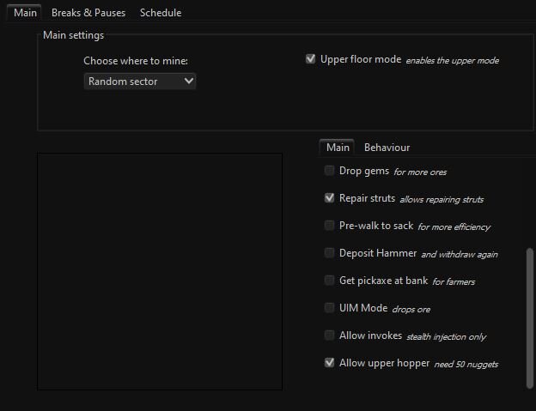The height and width of the screenshot is (411, 536).
Task: Disable Upper floor mode checkbox
Action: pyautogui.click(x=311, y=60)
